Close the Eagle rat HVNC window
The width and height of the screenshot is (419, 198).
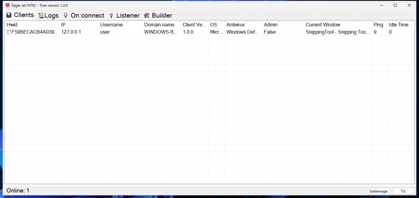click(x=409, y=5)
